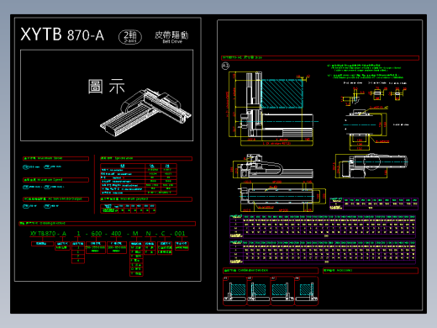Select the second combination thumbnail at bottom
This screenshot has height=328, width=437.
[259, 291]
